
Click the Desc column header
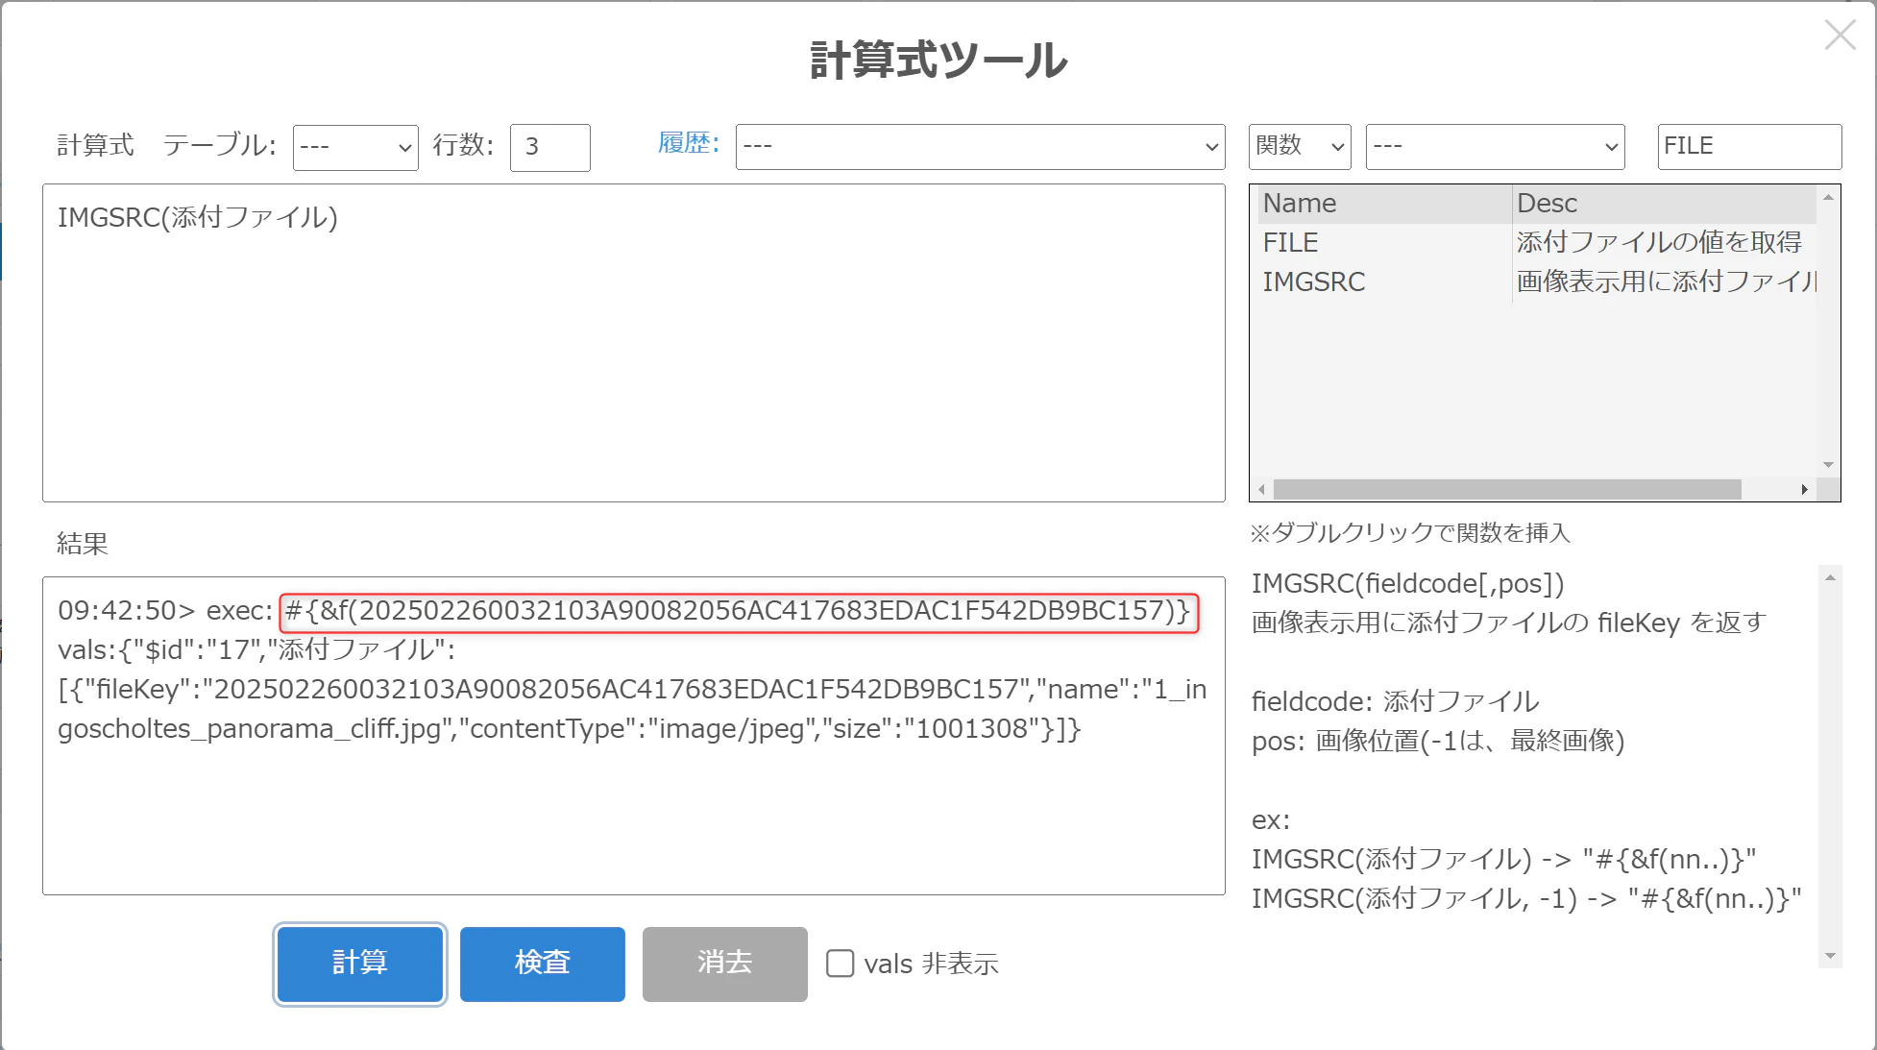(1665, 204)
